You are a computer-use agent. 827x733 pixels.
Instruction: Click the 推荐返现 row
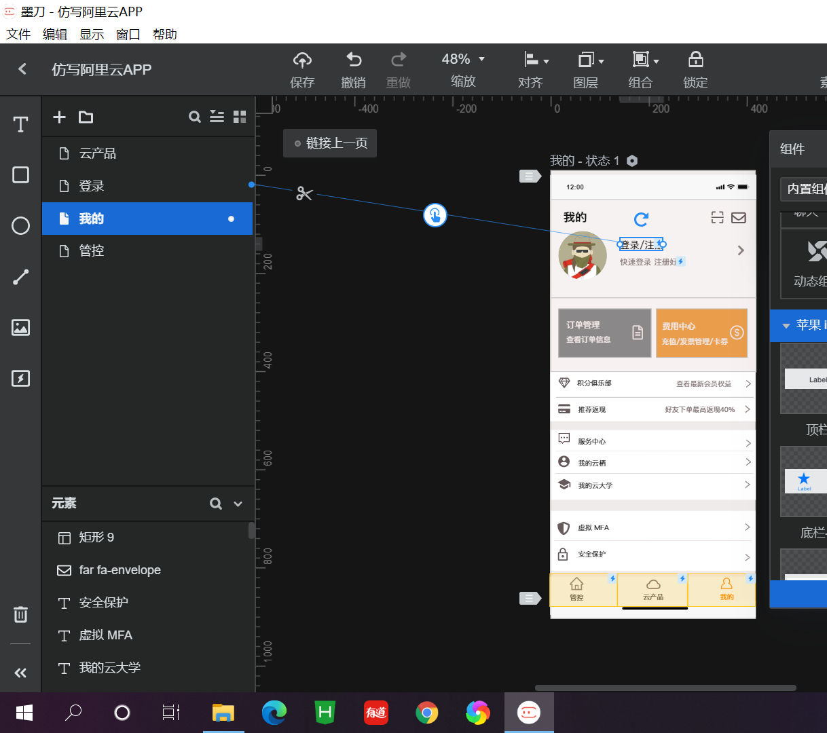click(653, 409)
